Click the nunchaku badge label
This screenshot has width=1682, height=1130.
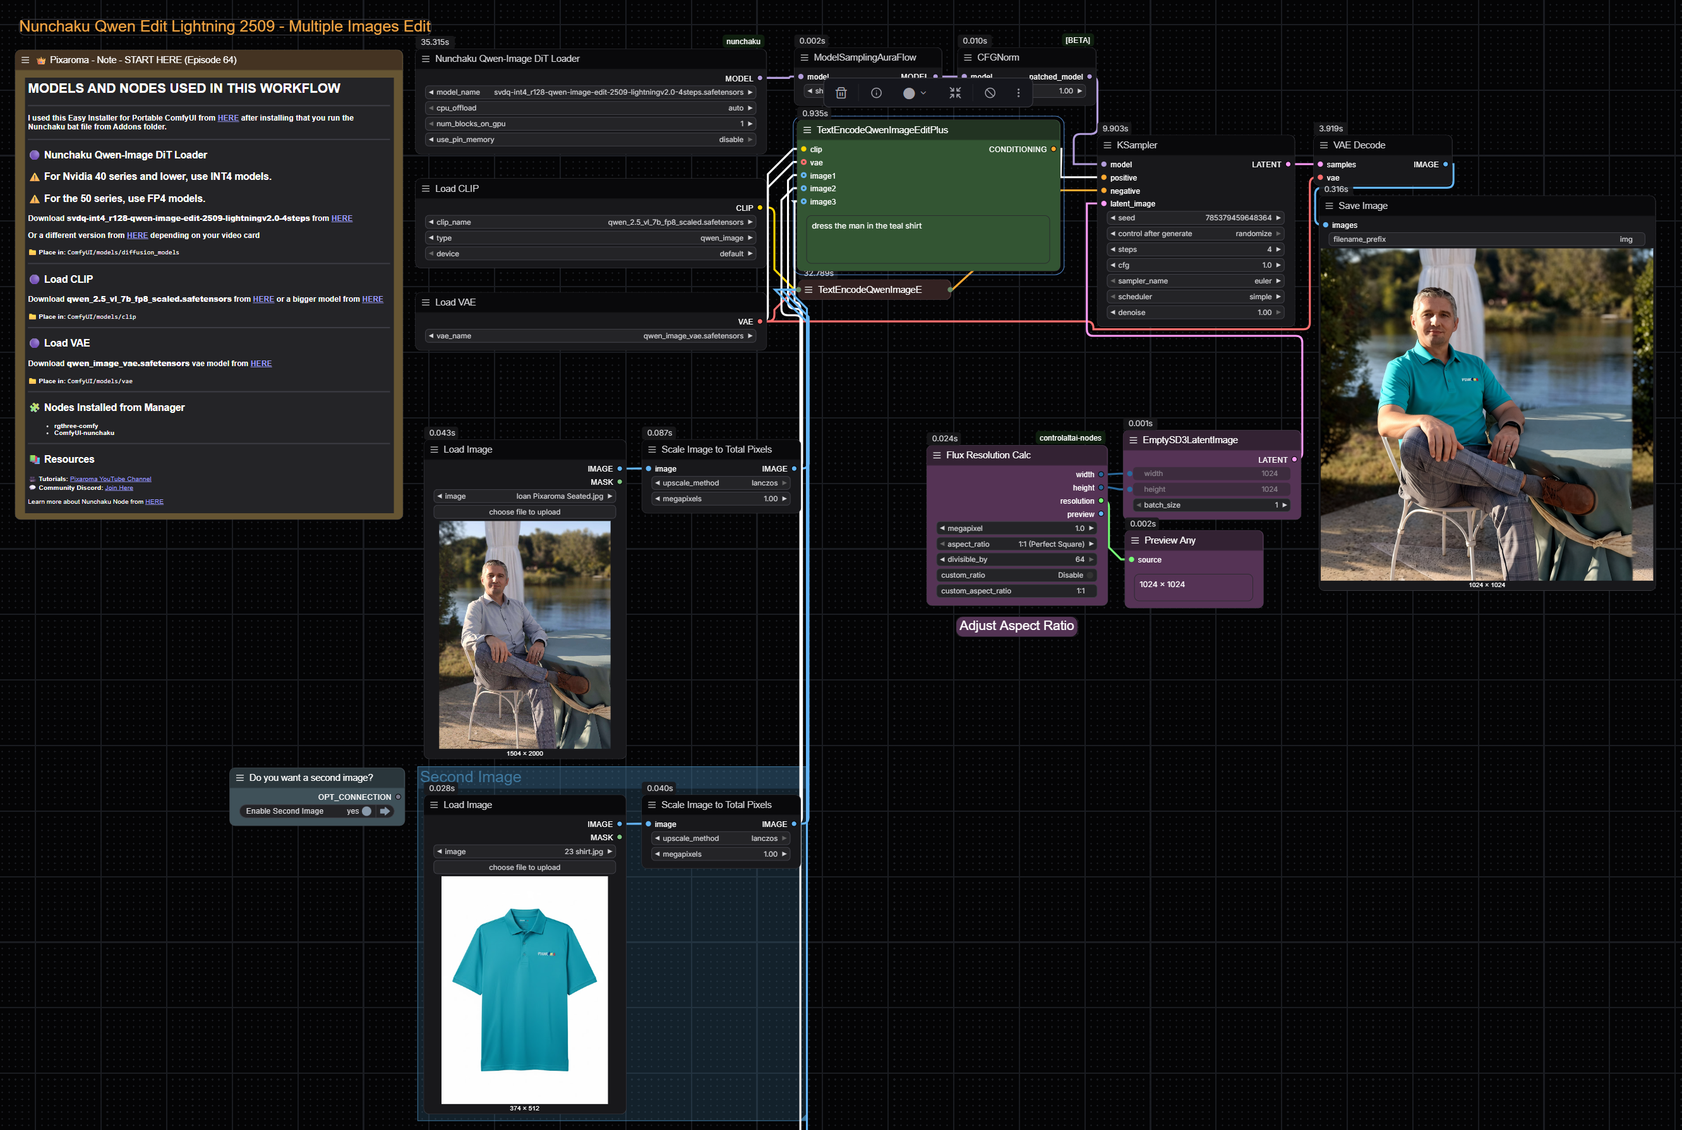(743, 42)
